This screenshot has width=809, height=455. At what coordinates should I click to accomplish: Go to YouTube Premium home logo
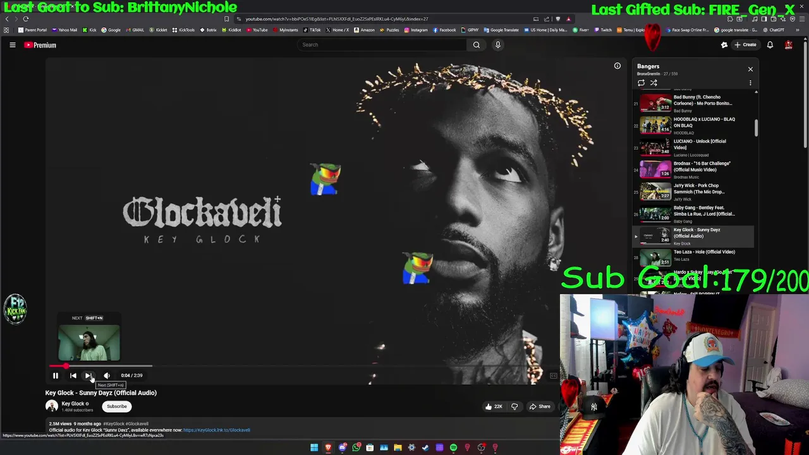tap(40, 45)
